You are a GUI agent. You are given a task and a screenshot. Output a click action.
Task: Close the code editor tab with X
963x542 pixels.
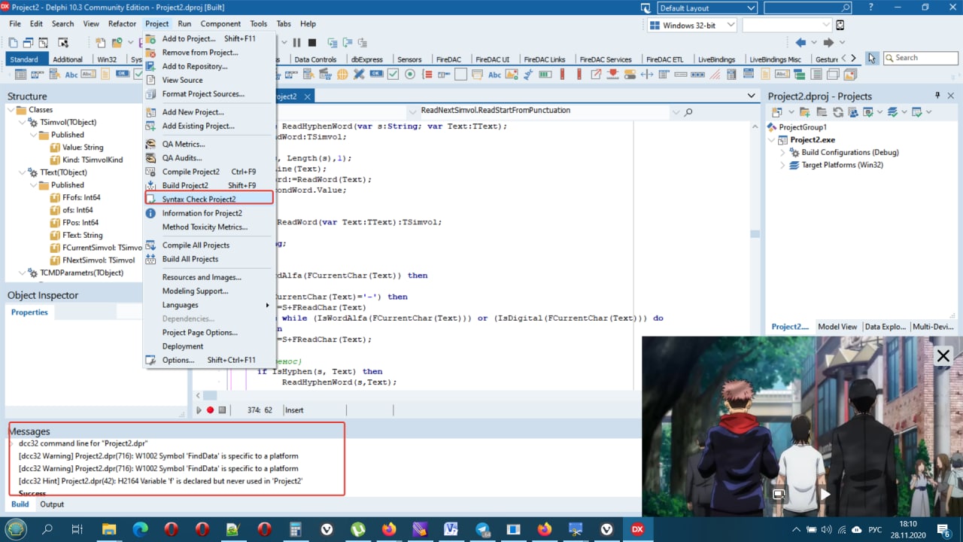click(308, 96)
